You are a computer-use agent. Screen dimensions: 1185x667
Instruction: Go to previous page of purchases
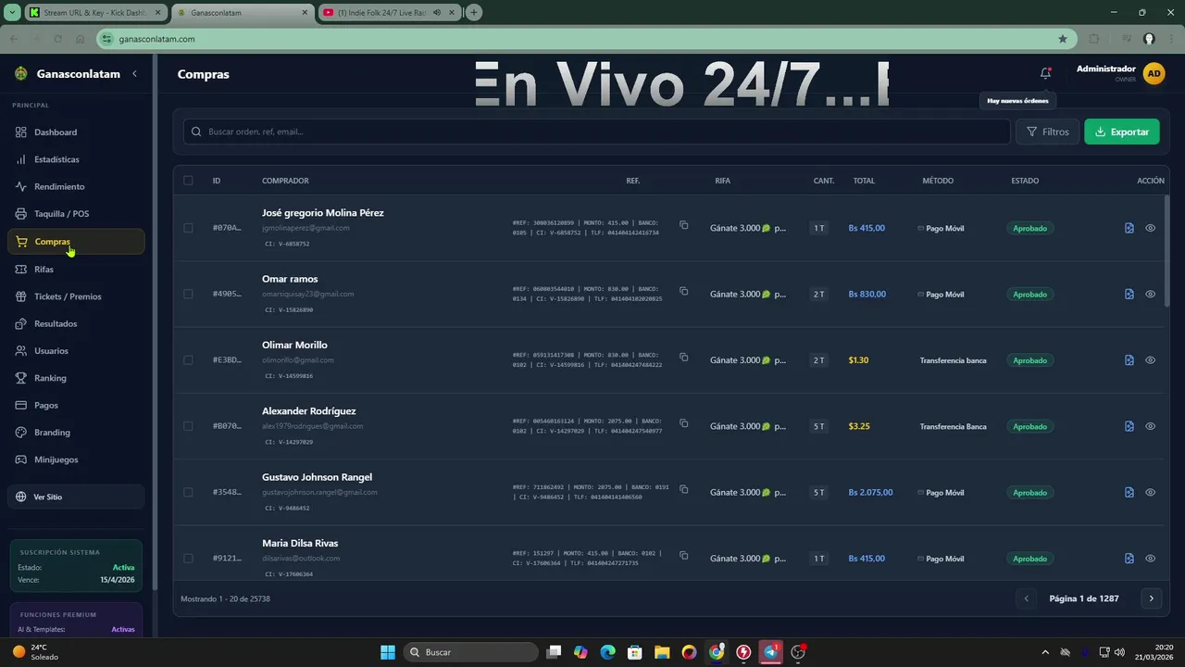point(1026,598)
